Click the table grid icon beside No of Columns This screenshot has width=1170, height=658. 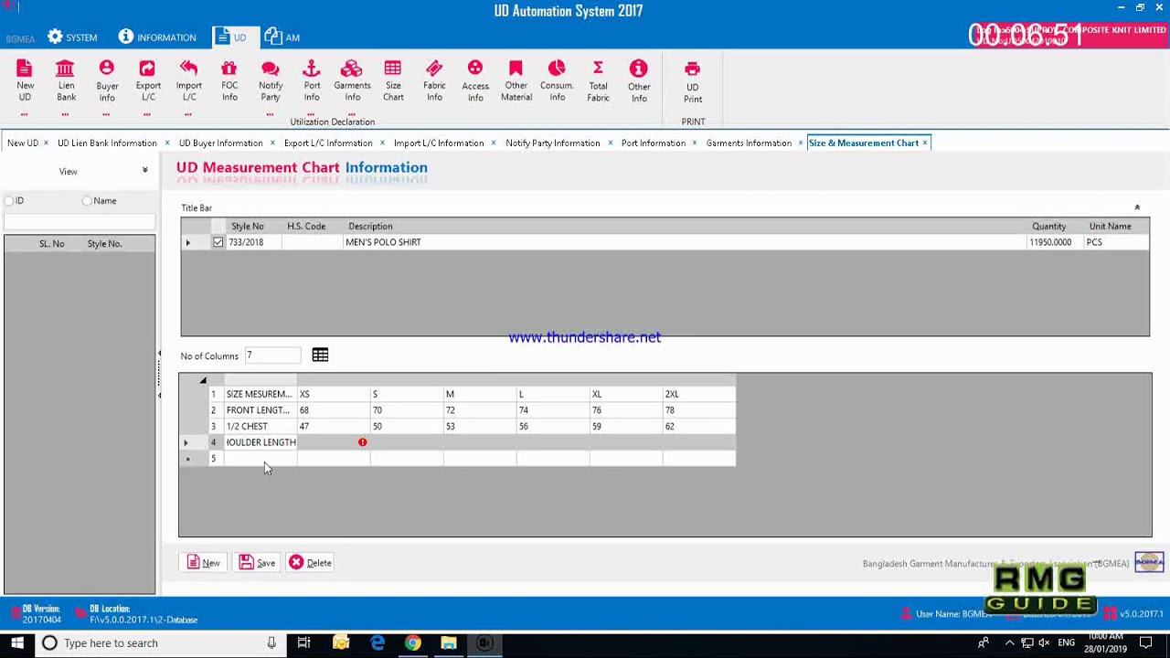pos(320,355)
